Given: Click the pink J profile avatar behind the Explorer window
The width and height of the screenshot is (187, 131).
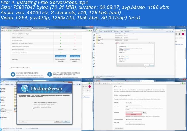Looking at the screenshot, I should [x=183, y=34].
